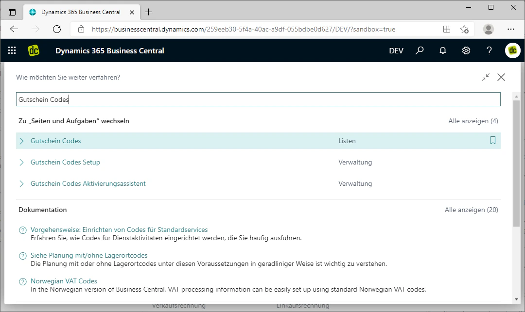
Task: Minimize the browser window
Action: [x=469, y=7]
